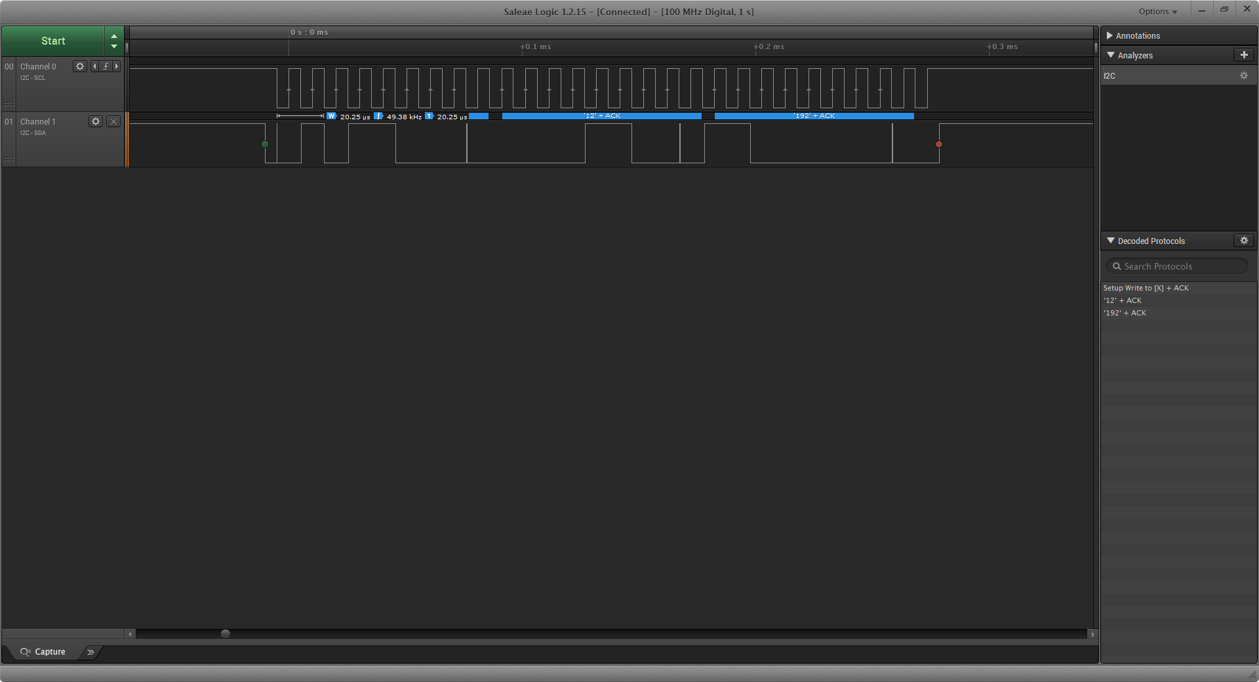Screen dimensions: 1259x682
Task: Open Decoded Protocols settings gear
Action: click(x=1244, y=241)
